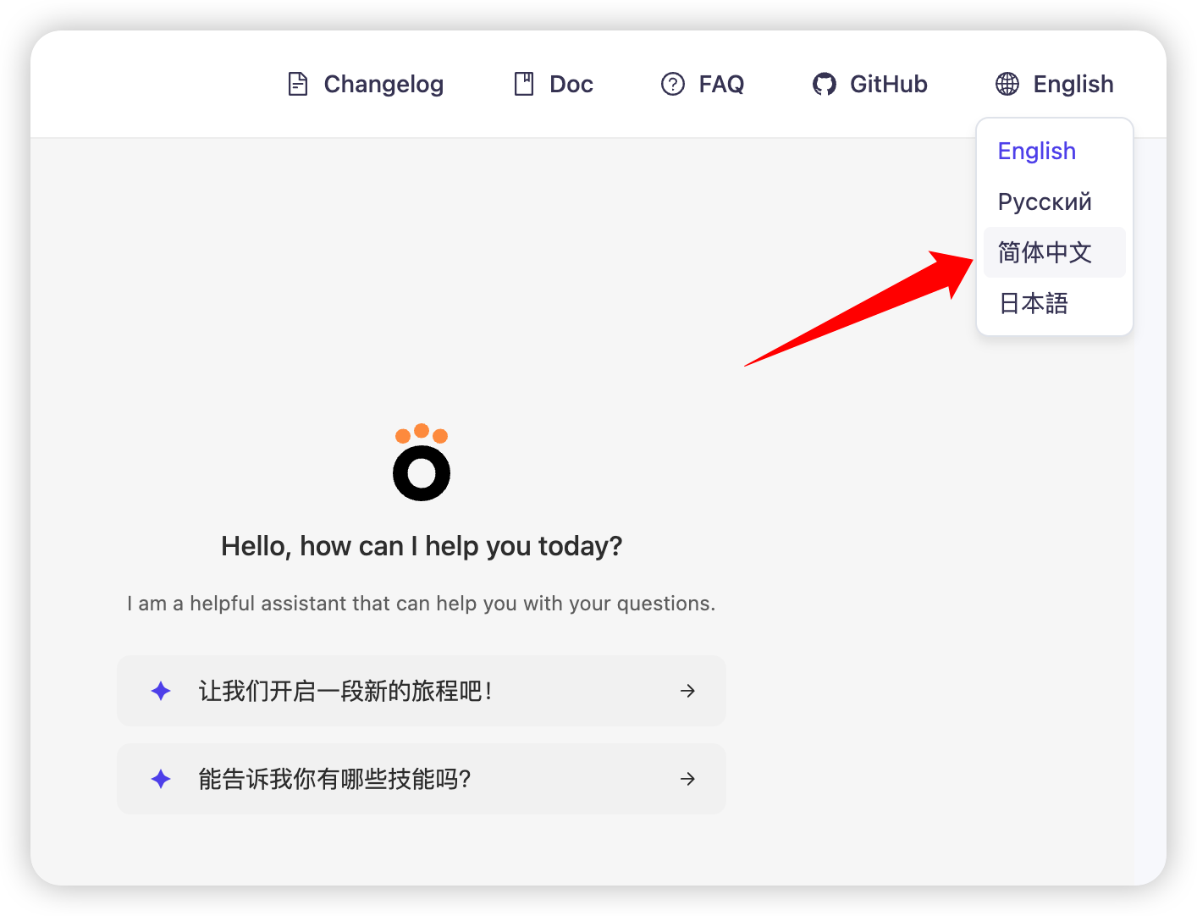This screenshot has height=916, width=1197.
Task: Open the FAQ link text
Action: 721,85
